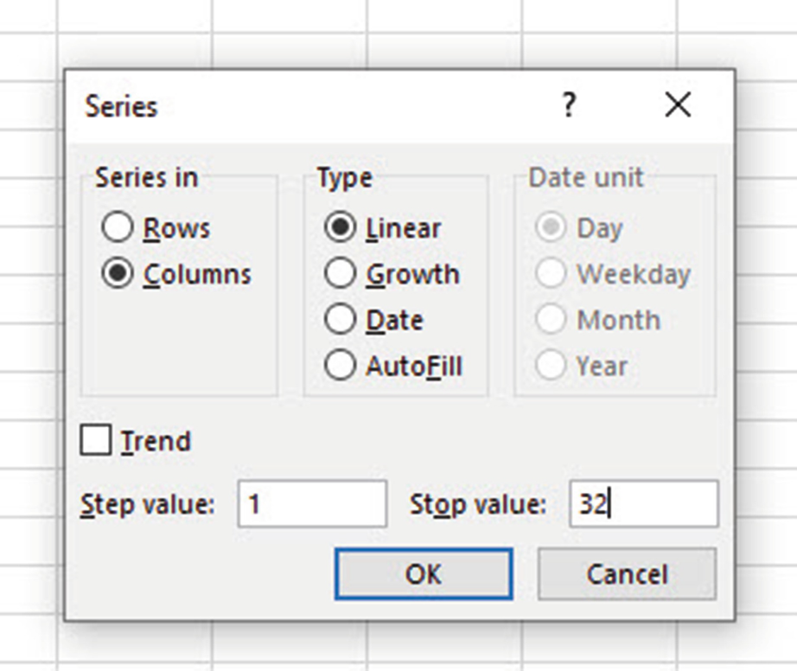Image resolution: width=797 pixels, height=671 pixels.
Task: Choose the Growth type option
Action: (341, 274)
